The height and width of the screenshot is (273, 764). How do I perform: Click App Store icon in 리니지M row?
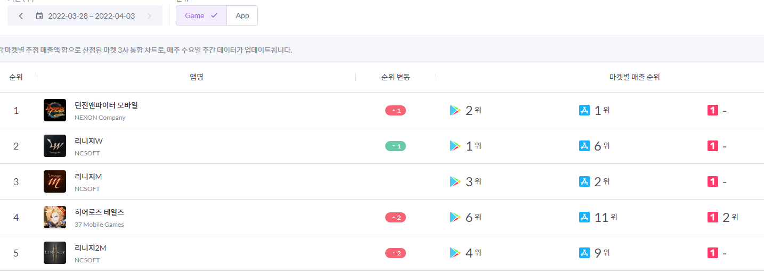point(584,181)
